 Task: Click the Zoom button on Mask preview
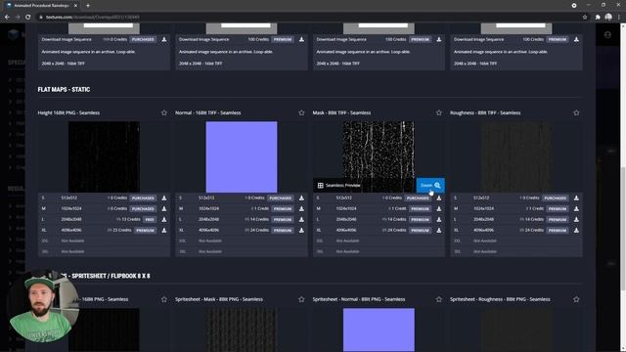click(x=430, y=185)
